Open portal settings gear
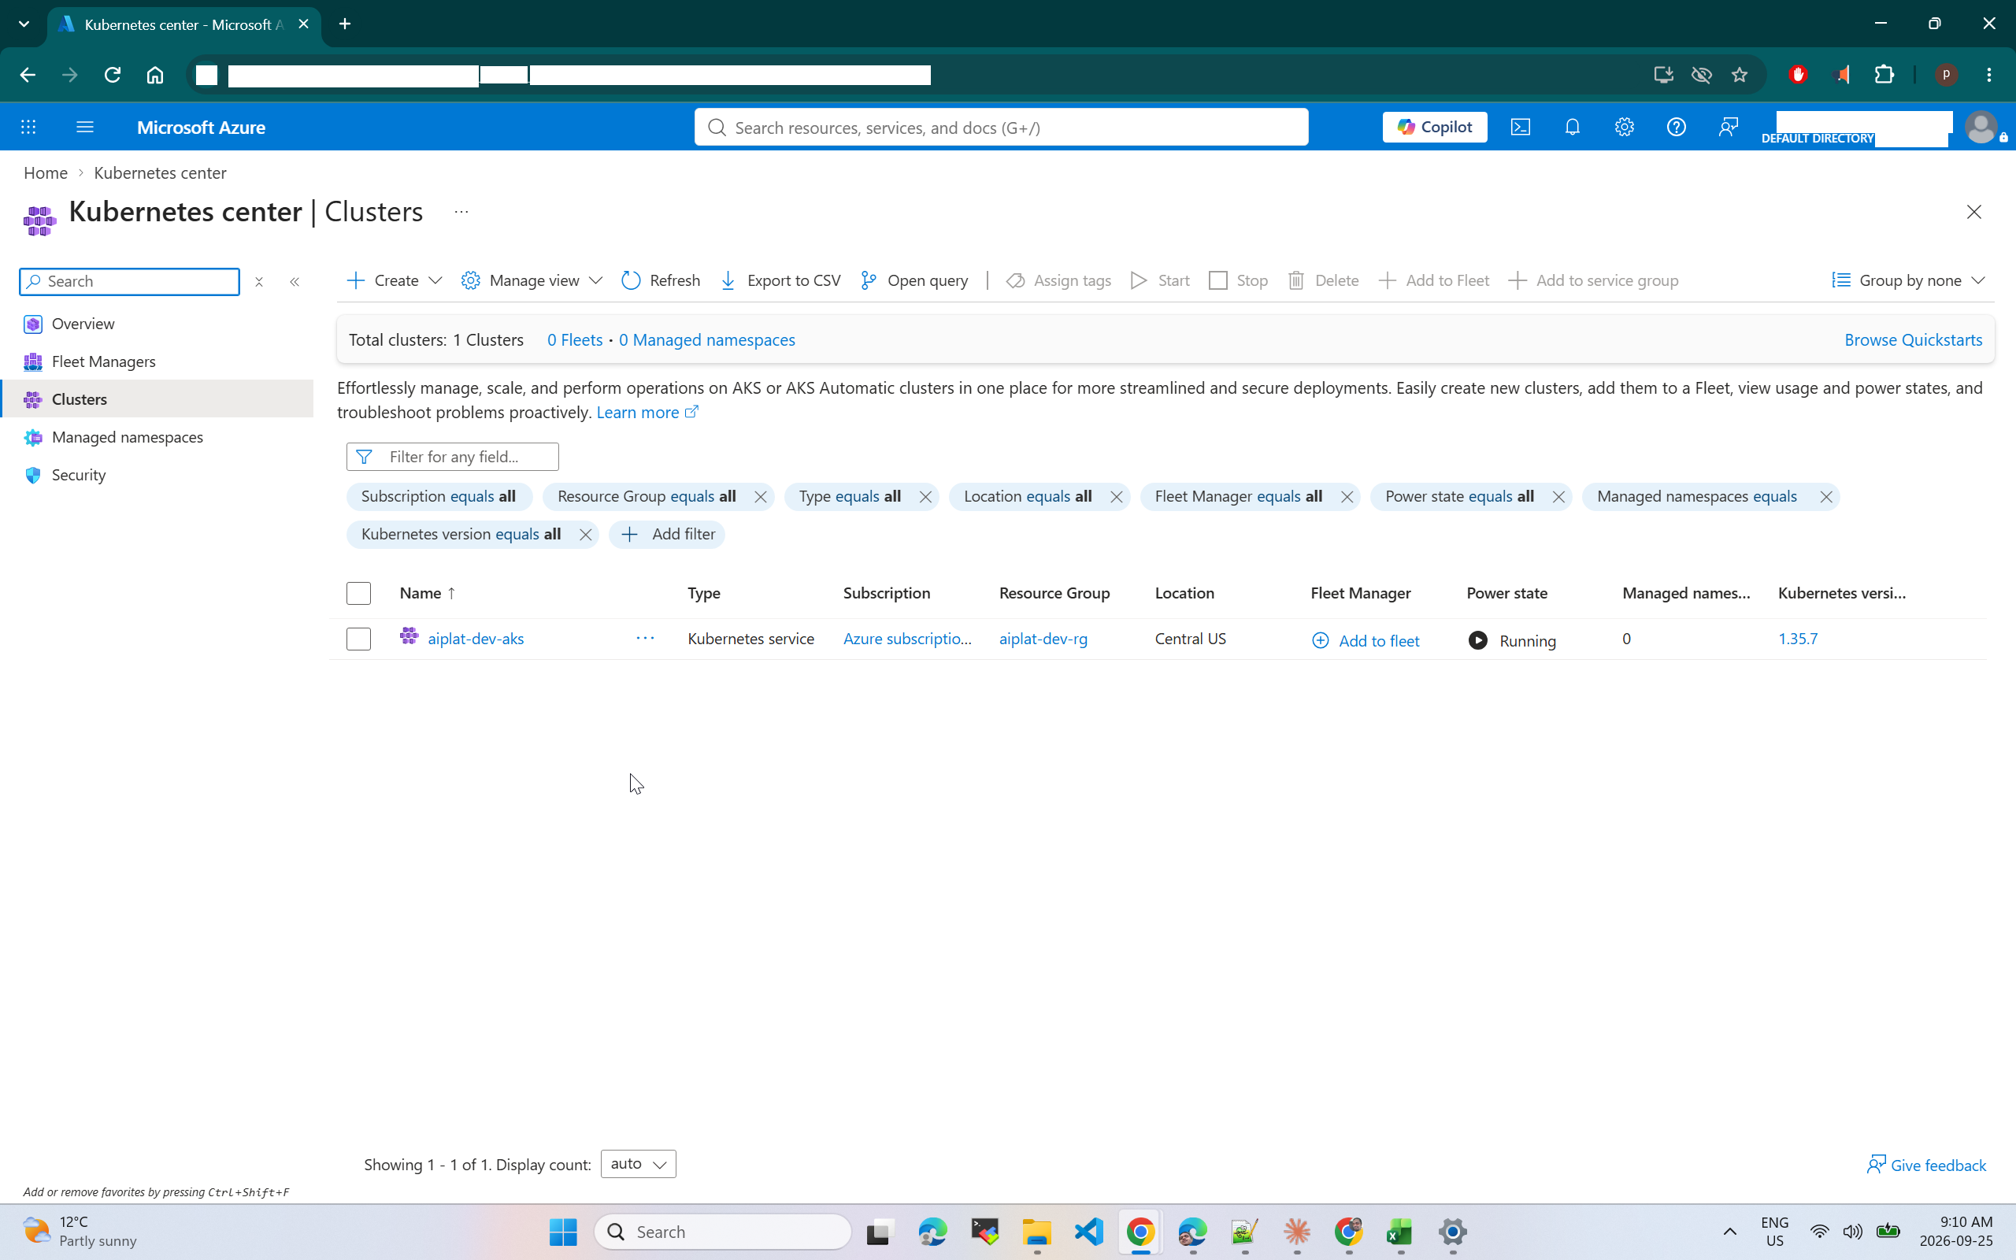 point(1624,127)
